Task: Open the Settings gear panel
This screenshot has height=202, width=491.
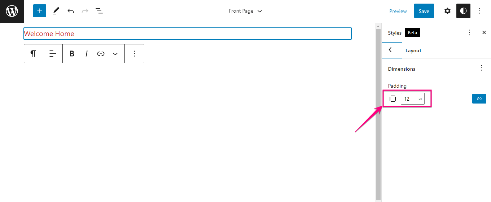Action: click(447, 11)
